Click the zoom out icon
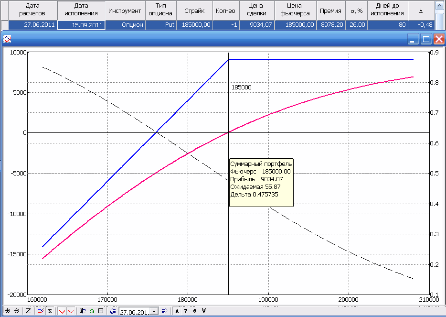This screenshot has height=317, width=446. pyautogui.click(x=17, y=311)
